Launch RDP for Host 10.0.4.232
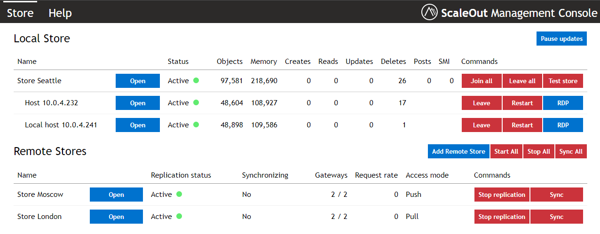 (563, 103)
